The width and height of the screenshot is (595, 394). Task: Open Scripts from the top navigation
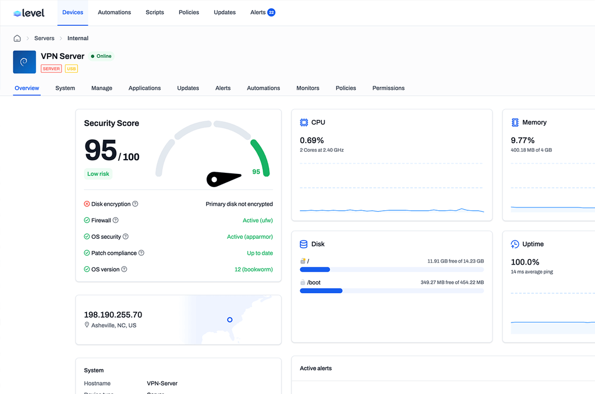[155, 12]
